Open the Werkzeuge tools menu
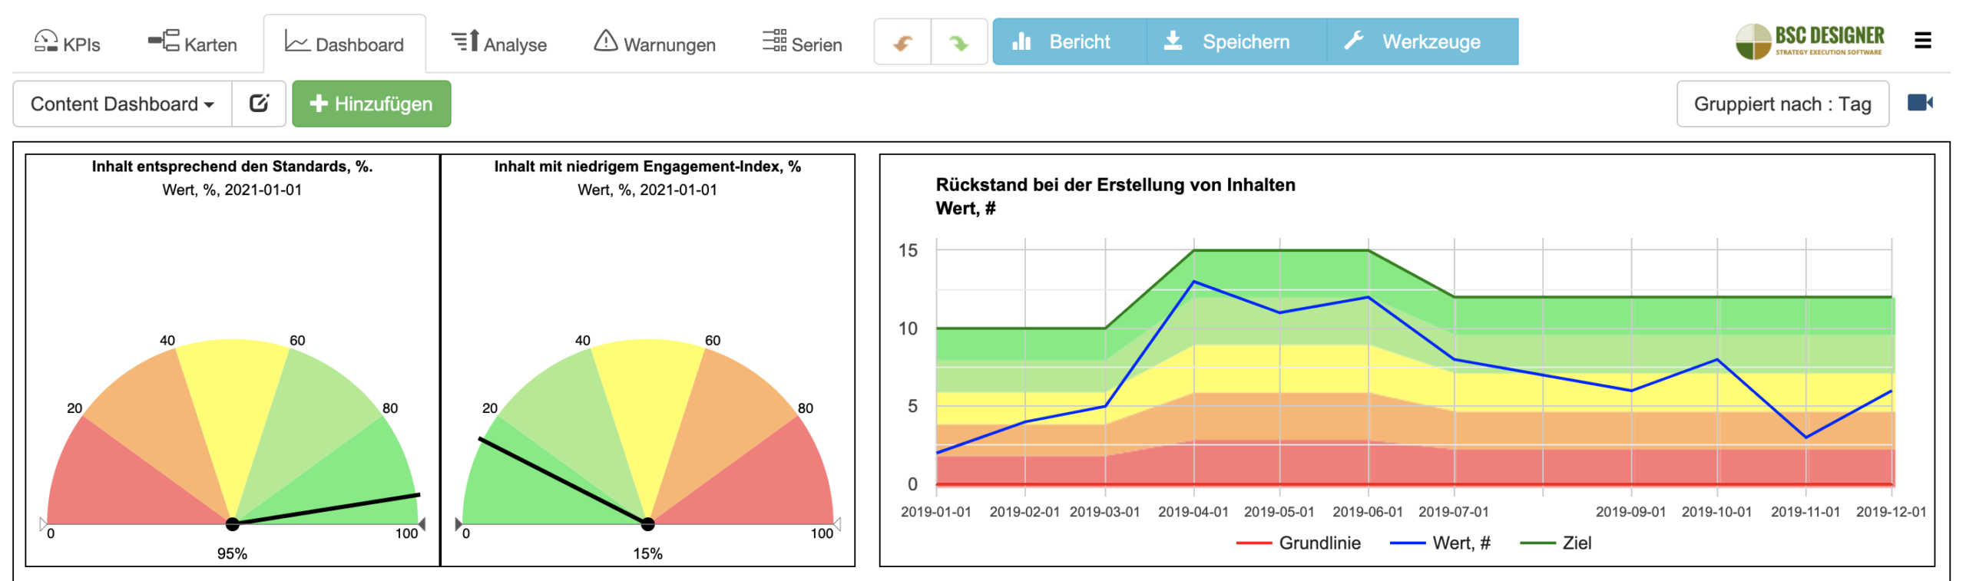1966x581 pixels. click(x=1422, y=41)
